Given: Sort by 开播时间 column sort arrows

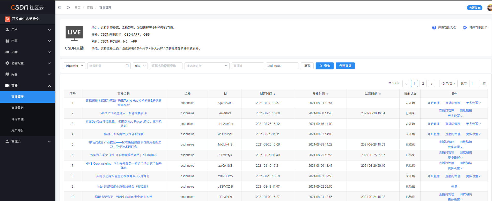Looking at the screenshot, I should click(327, 94).
